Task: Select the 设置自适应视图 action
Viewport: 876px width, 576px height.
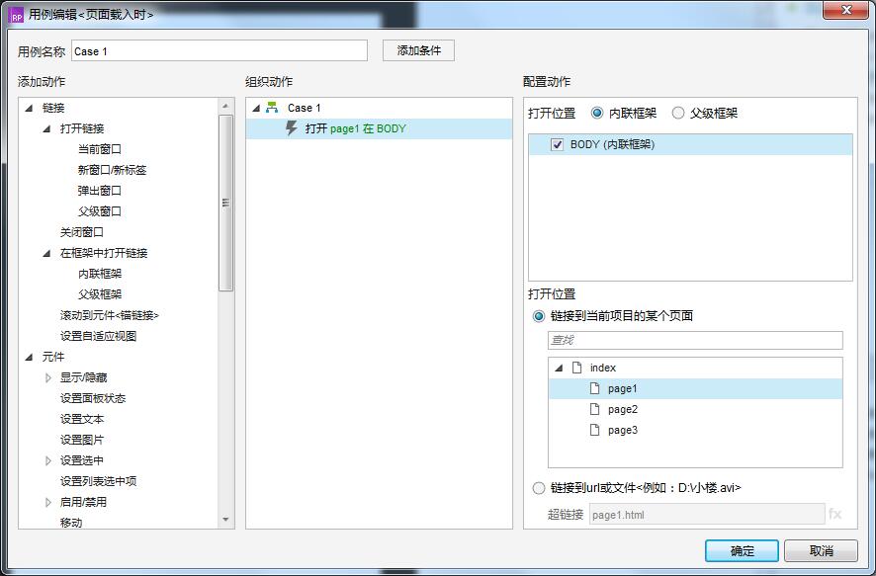Action: 98,336
